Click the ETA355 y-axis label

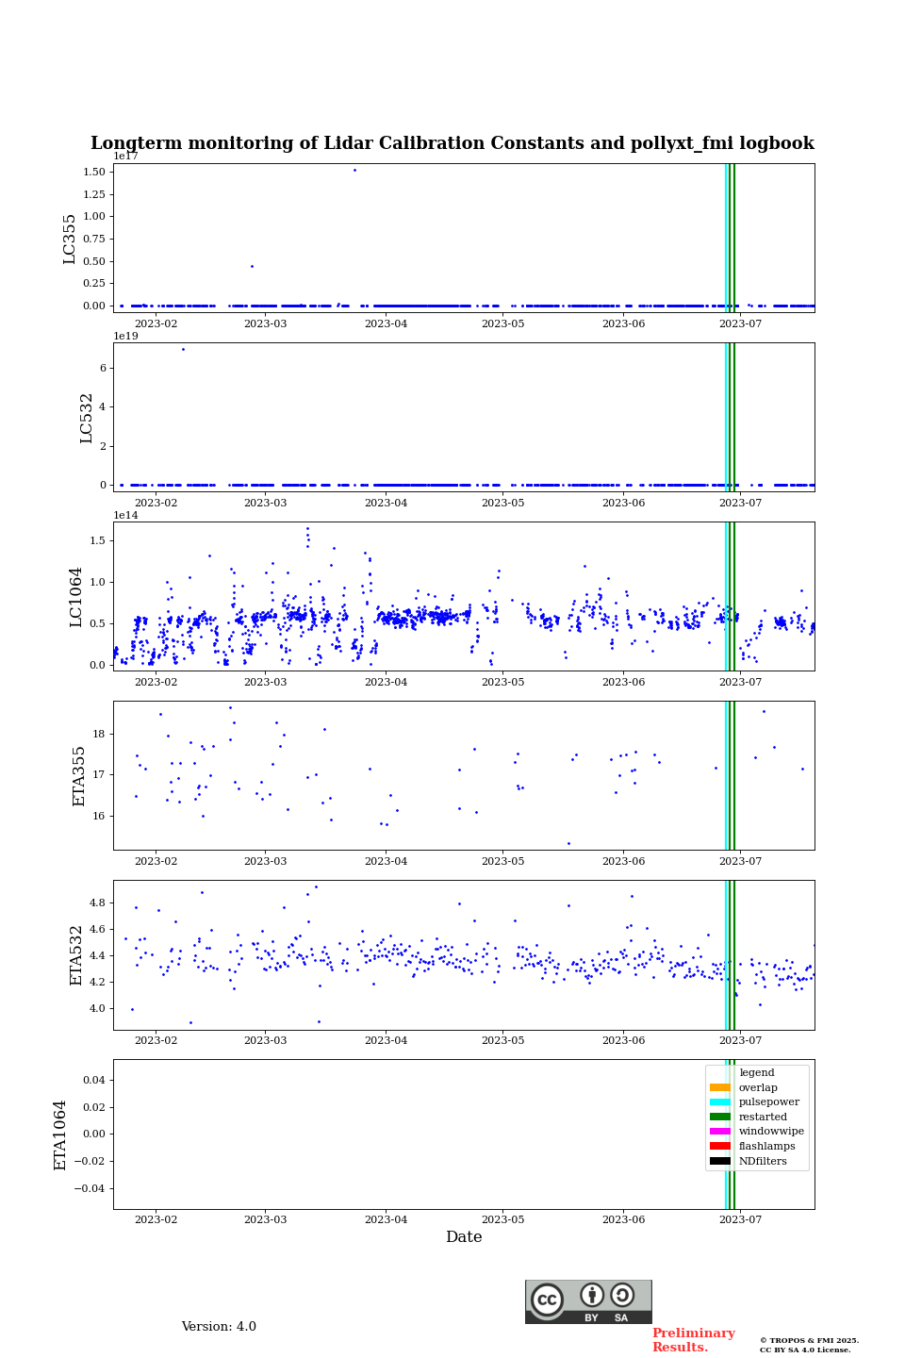click(x=79, y=775)
